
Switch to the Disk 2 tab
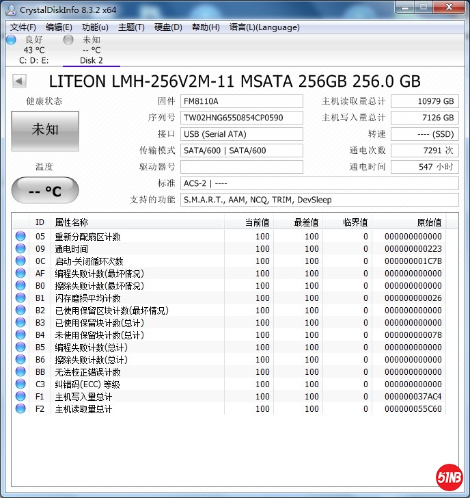pos(91,60)
